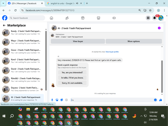The height and width of the screenshot is (126, 168).
Task: Open the Marketplace storefront icon
Action: tap(98, 18)
